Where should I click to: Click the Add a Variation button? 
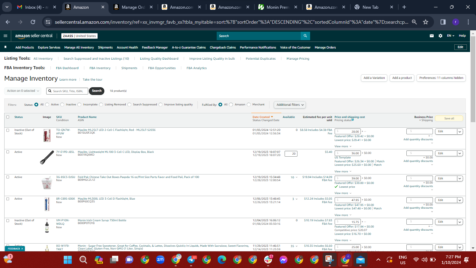tap(374, 78)
